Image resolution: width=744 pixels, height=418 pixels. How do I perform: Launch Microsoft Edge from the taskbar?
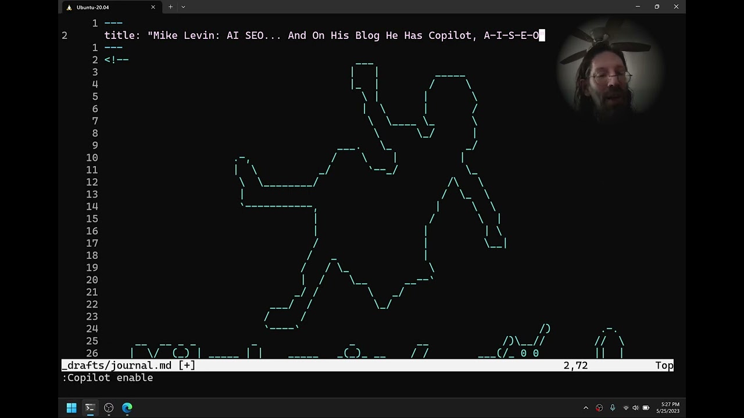[127, 408]
